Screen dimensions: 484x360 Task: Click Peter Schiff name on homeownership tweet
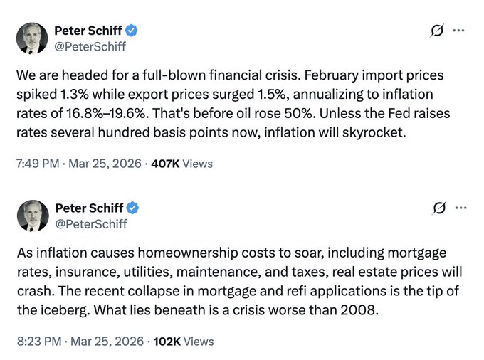[x=88, y=208]
